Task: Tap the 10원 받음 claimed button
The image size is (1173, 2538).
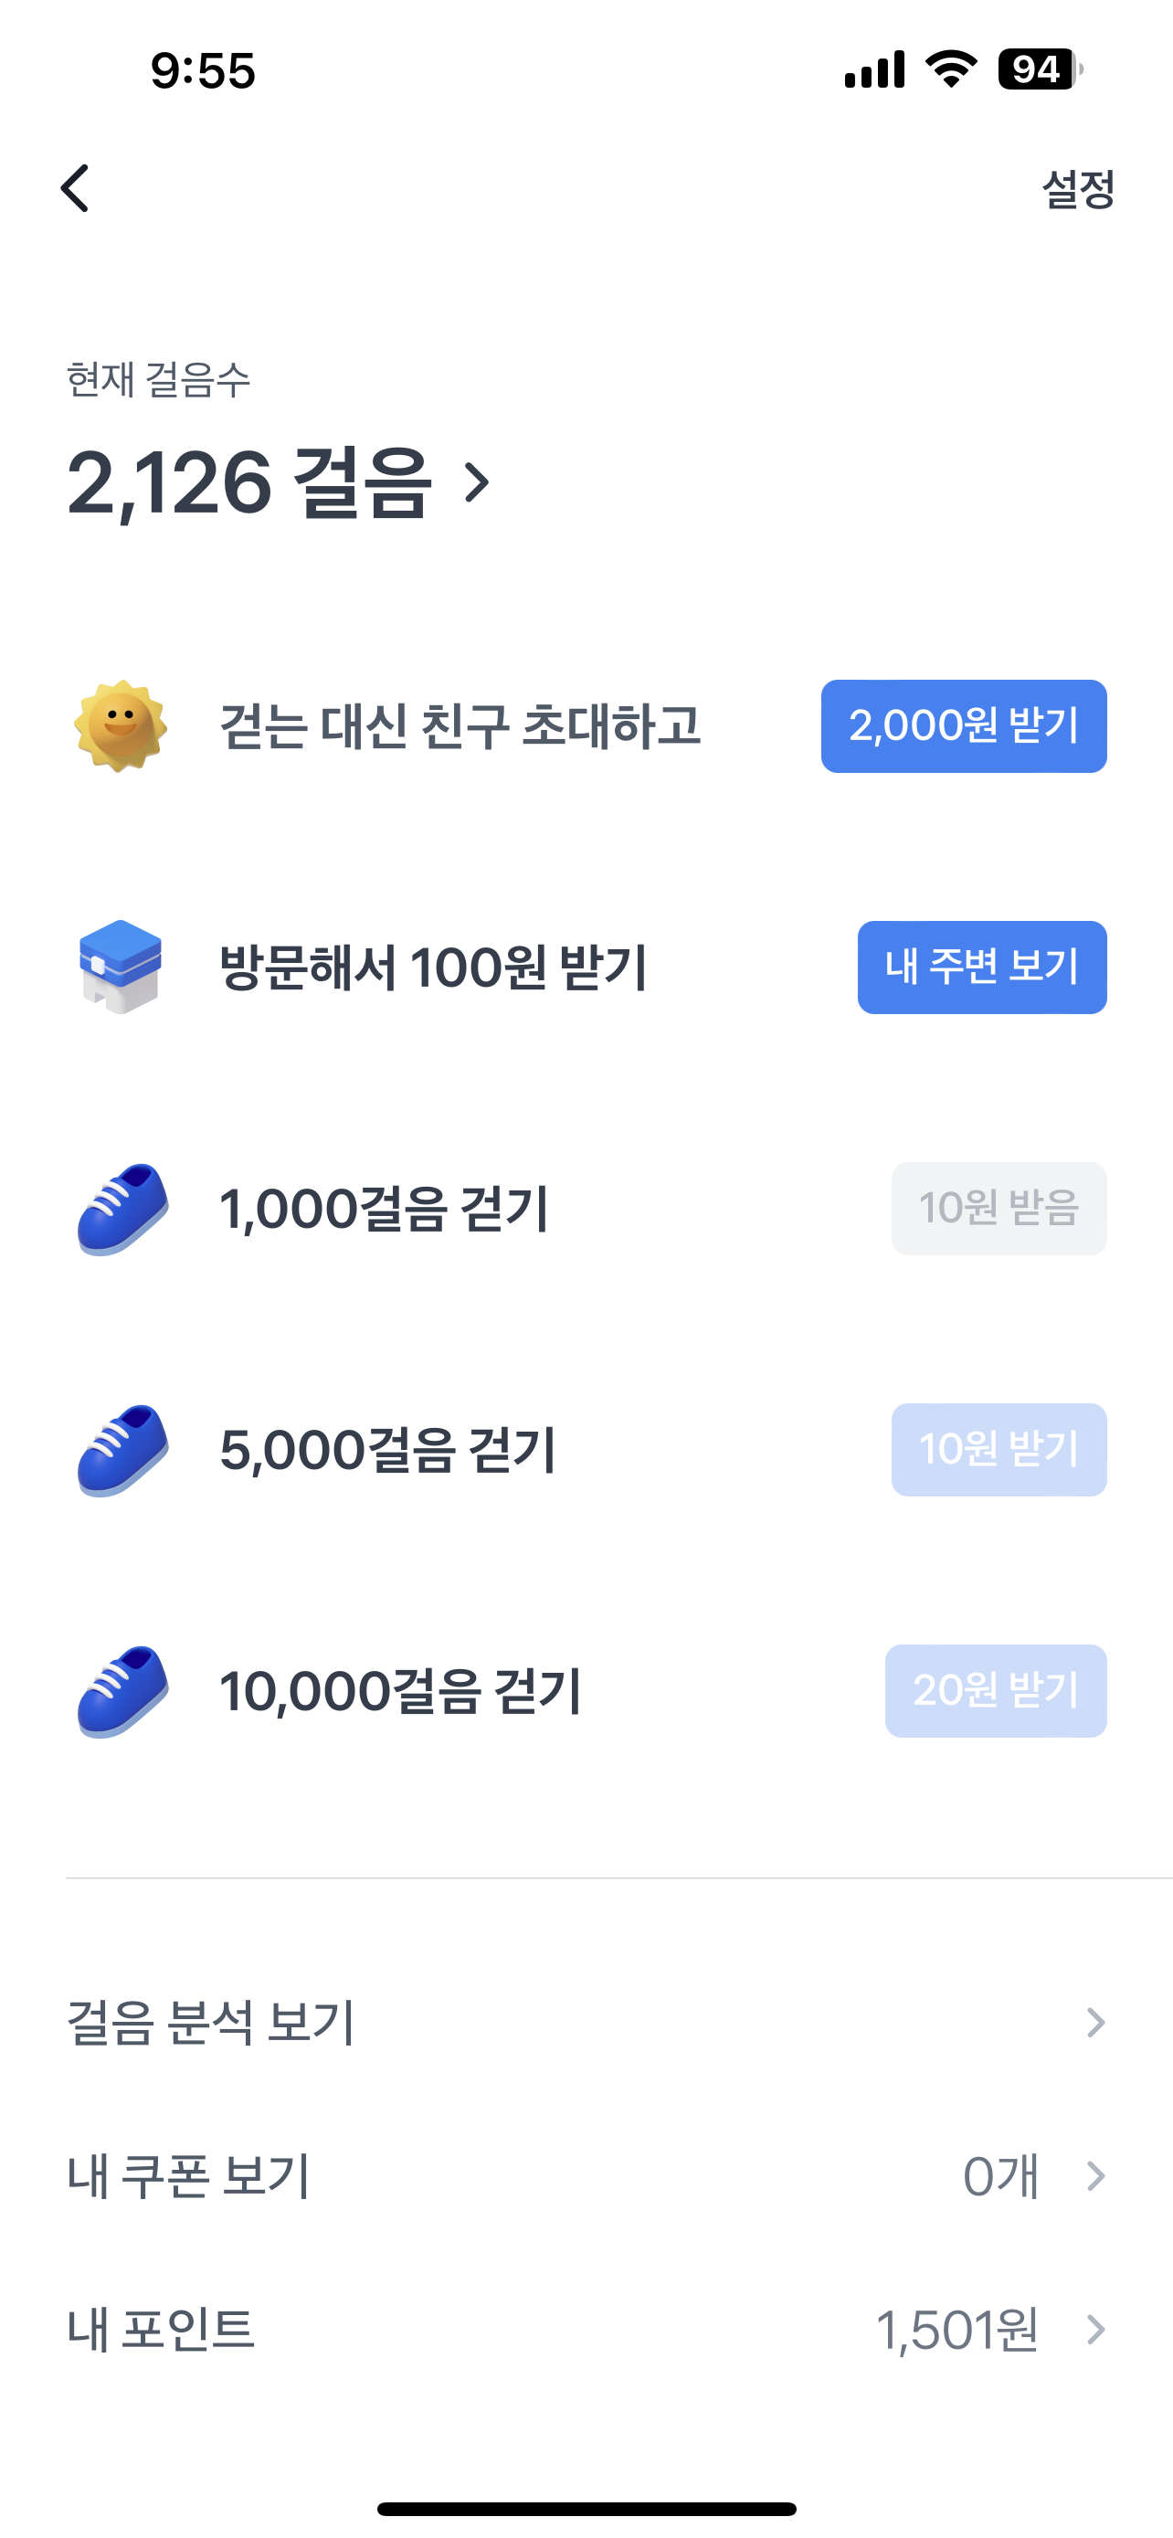Action: tap(999, 1209)
